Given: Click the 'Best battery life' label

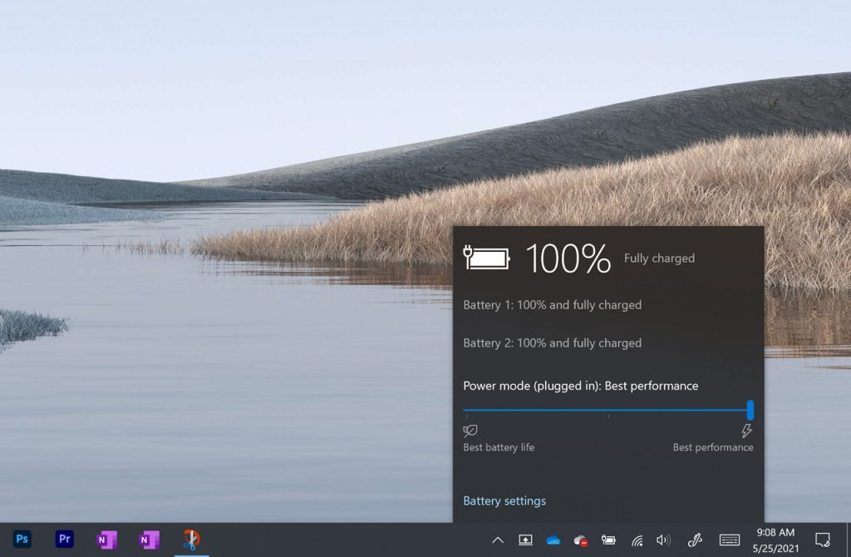Looking at the screenshot, I should (x=499, y=447).
